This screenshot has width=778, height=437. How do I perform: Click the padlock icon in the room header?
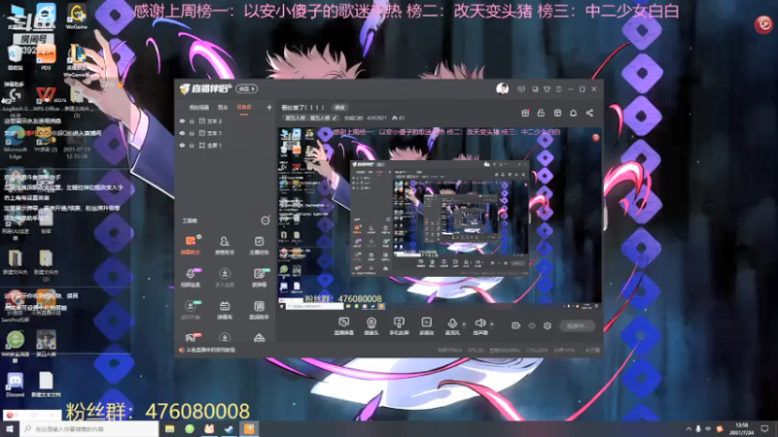tap(541, 113)
